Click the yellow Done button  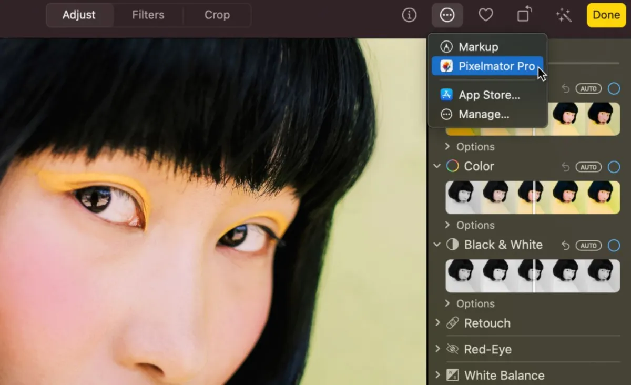point(606,15)
